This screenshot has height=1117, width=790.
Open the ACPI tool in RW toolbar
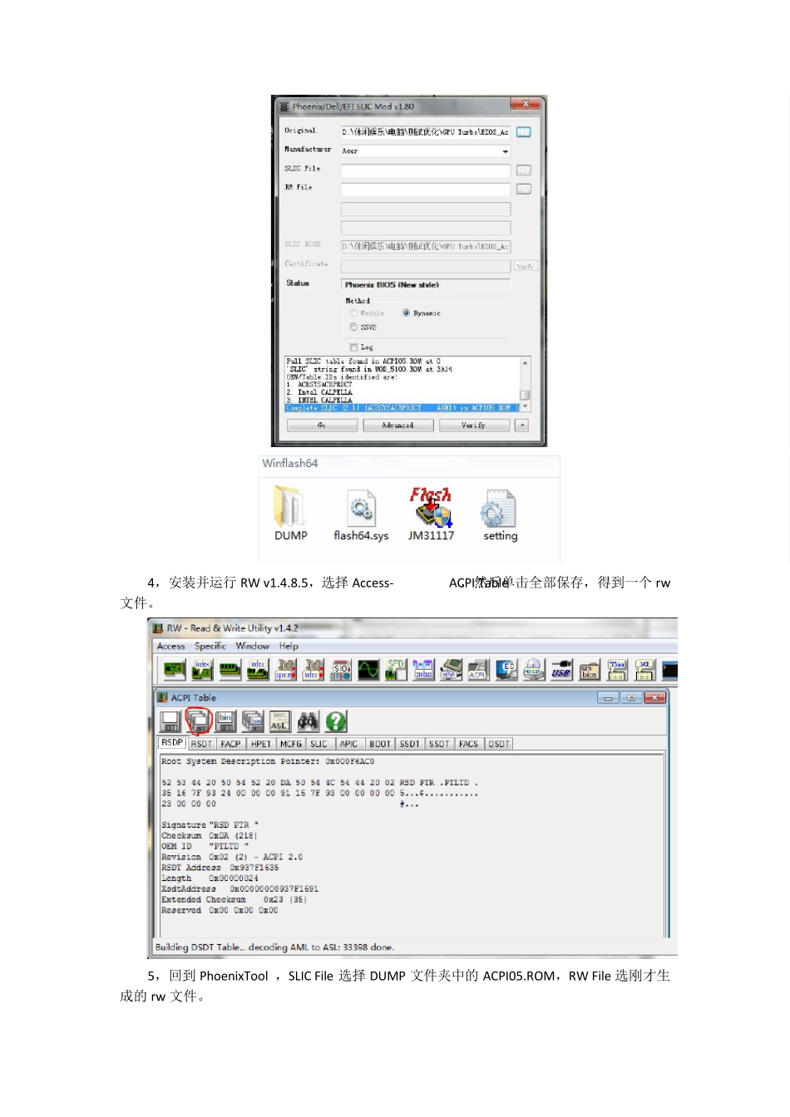[x=478, y=670]
